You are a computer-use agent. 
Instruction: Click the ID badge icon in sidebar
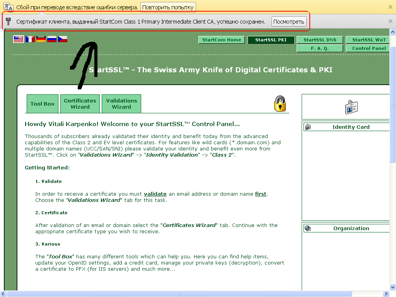pos(351,107)
